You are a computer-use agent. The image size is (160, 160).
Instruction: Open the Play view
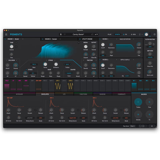click(x=109, y=34)
